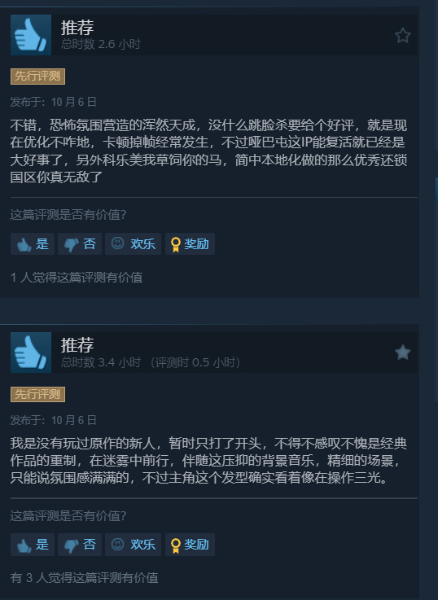The width and height of the screenshot is (438, 600).
Task: Mark the first review as 欢乐 (funny)
Action: click(x=134, y=243)
